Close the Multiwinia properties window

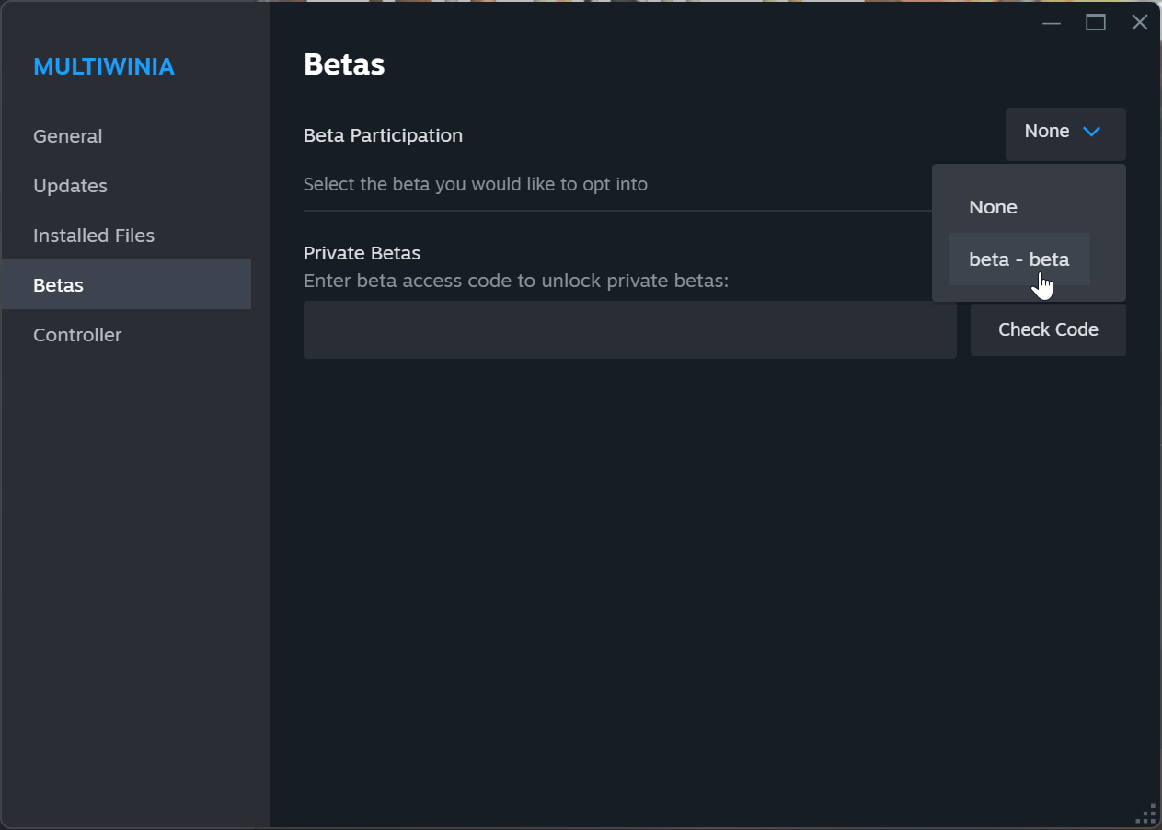(x=1140, y=23)
